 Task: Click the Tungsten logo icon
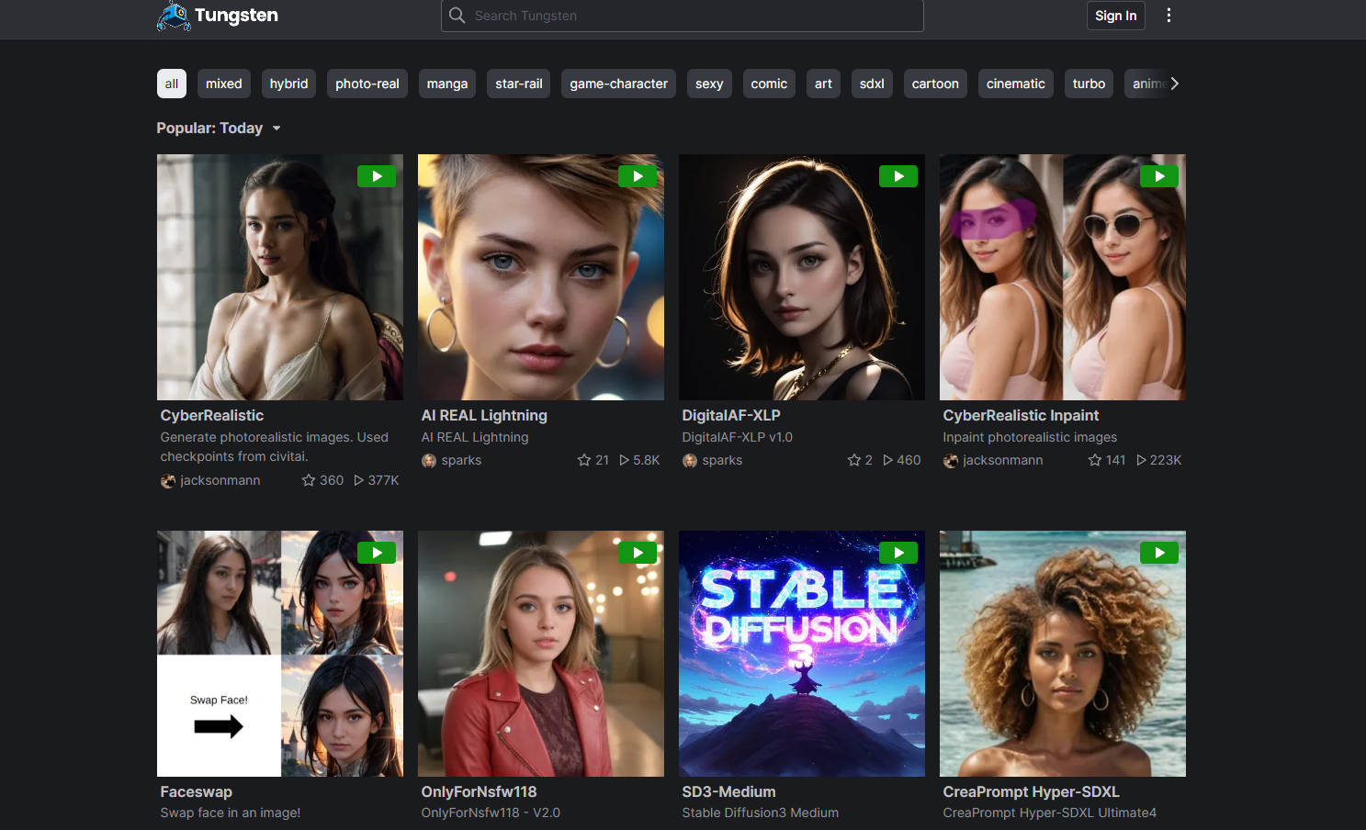pyautogui.click(x=174, y=16)
